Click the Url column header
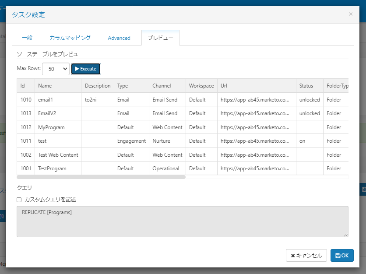 coord(257,86)
